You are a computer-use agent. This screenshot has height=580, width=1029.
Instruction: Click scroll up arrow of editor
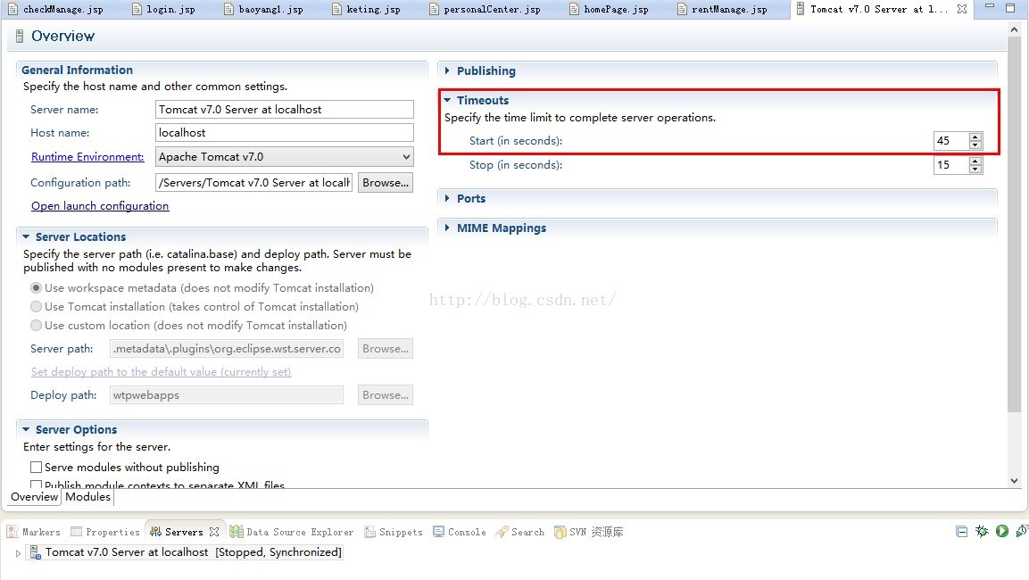tap(1014, 29)
